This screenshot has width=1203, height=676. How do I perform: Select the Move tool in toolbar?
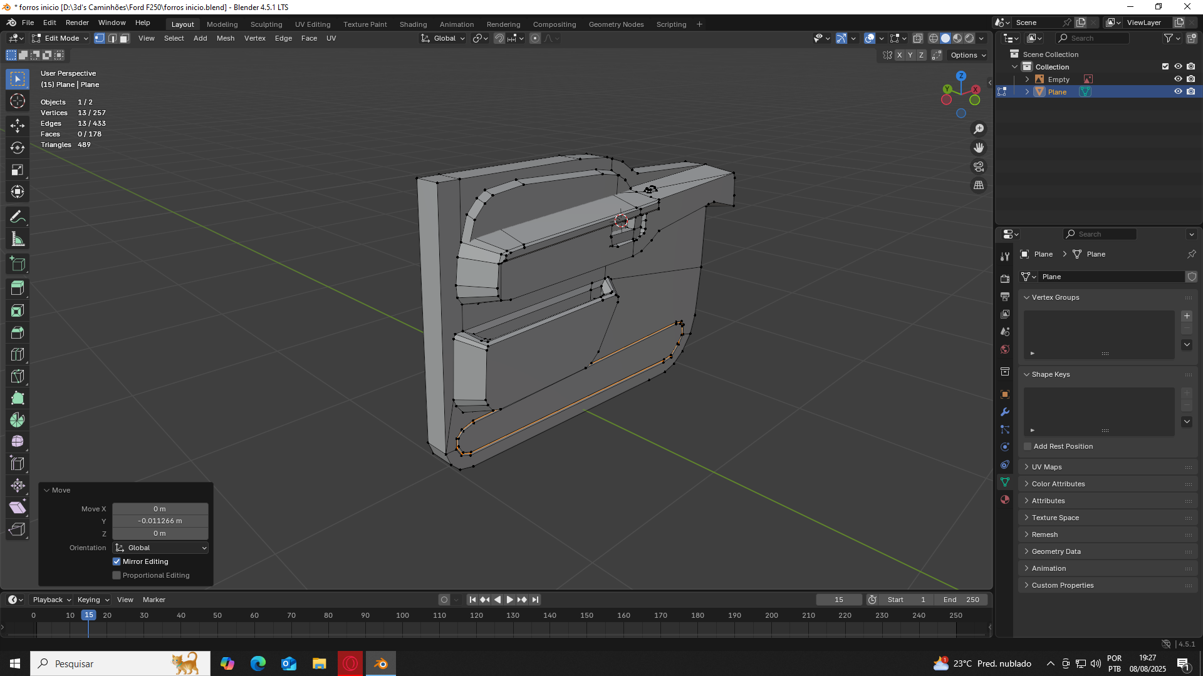18,125
